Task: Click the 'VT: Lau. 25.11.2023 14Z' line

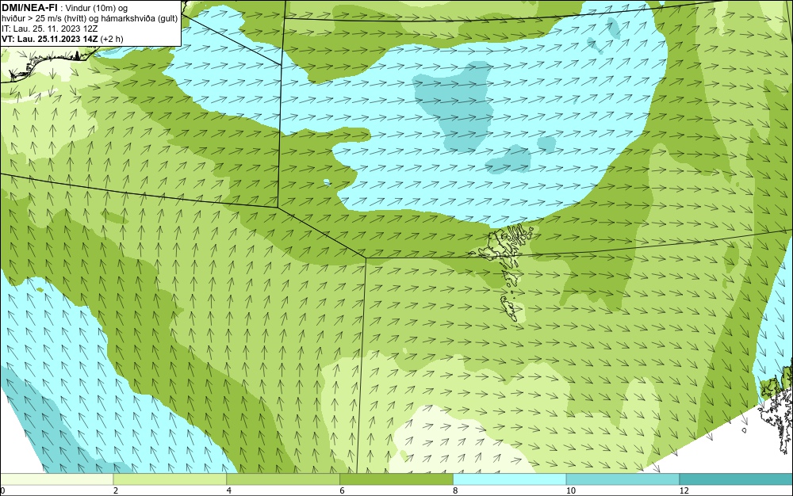Action: (x=50, y=39)
